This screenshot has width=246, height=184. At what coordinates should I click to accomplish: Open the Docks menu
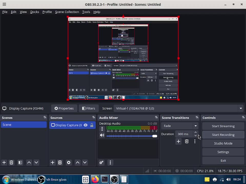35,12
